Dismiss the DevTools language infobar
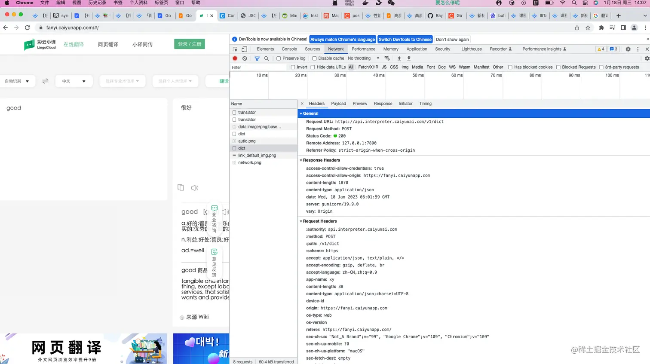650x364 pixels. [x=647, y=39]
